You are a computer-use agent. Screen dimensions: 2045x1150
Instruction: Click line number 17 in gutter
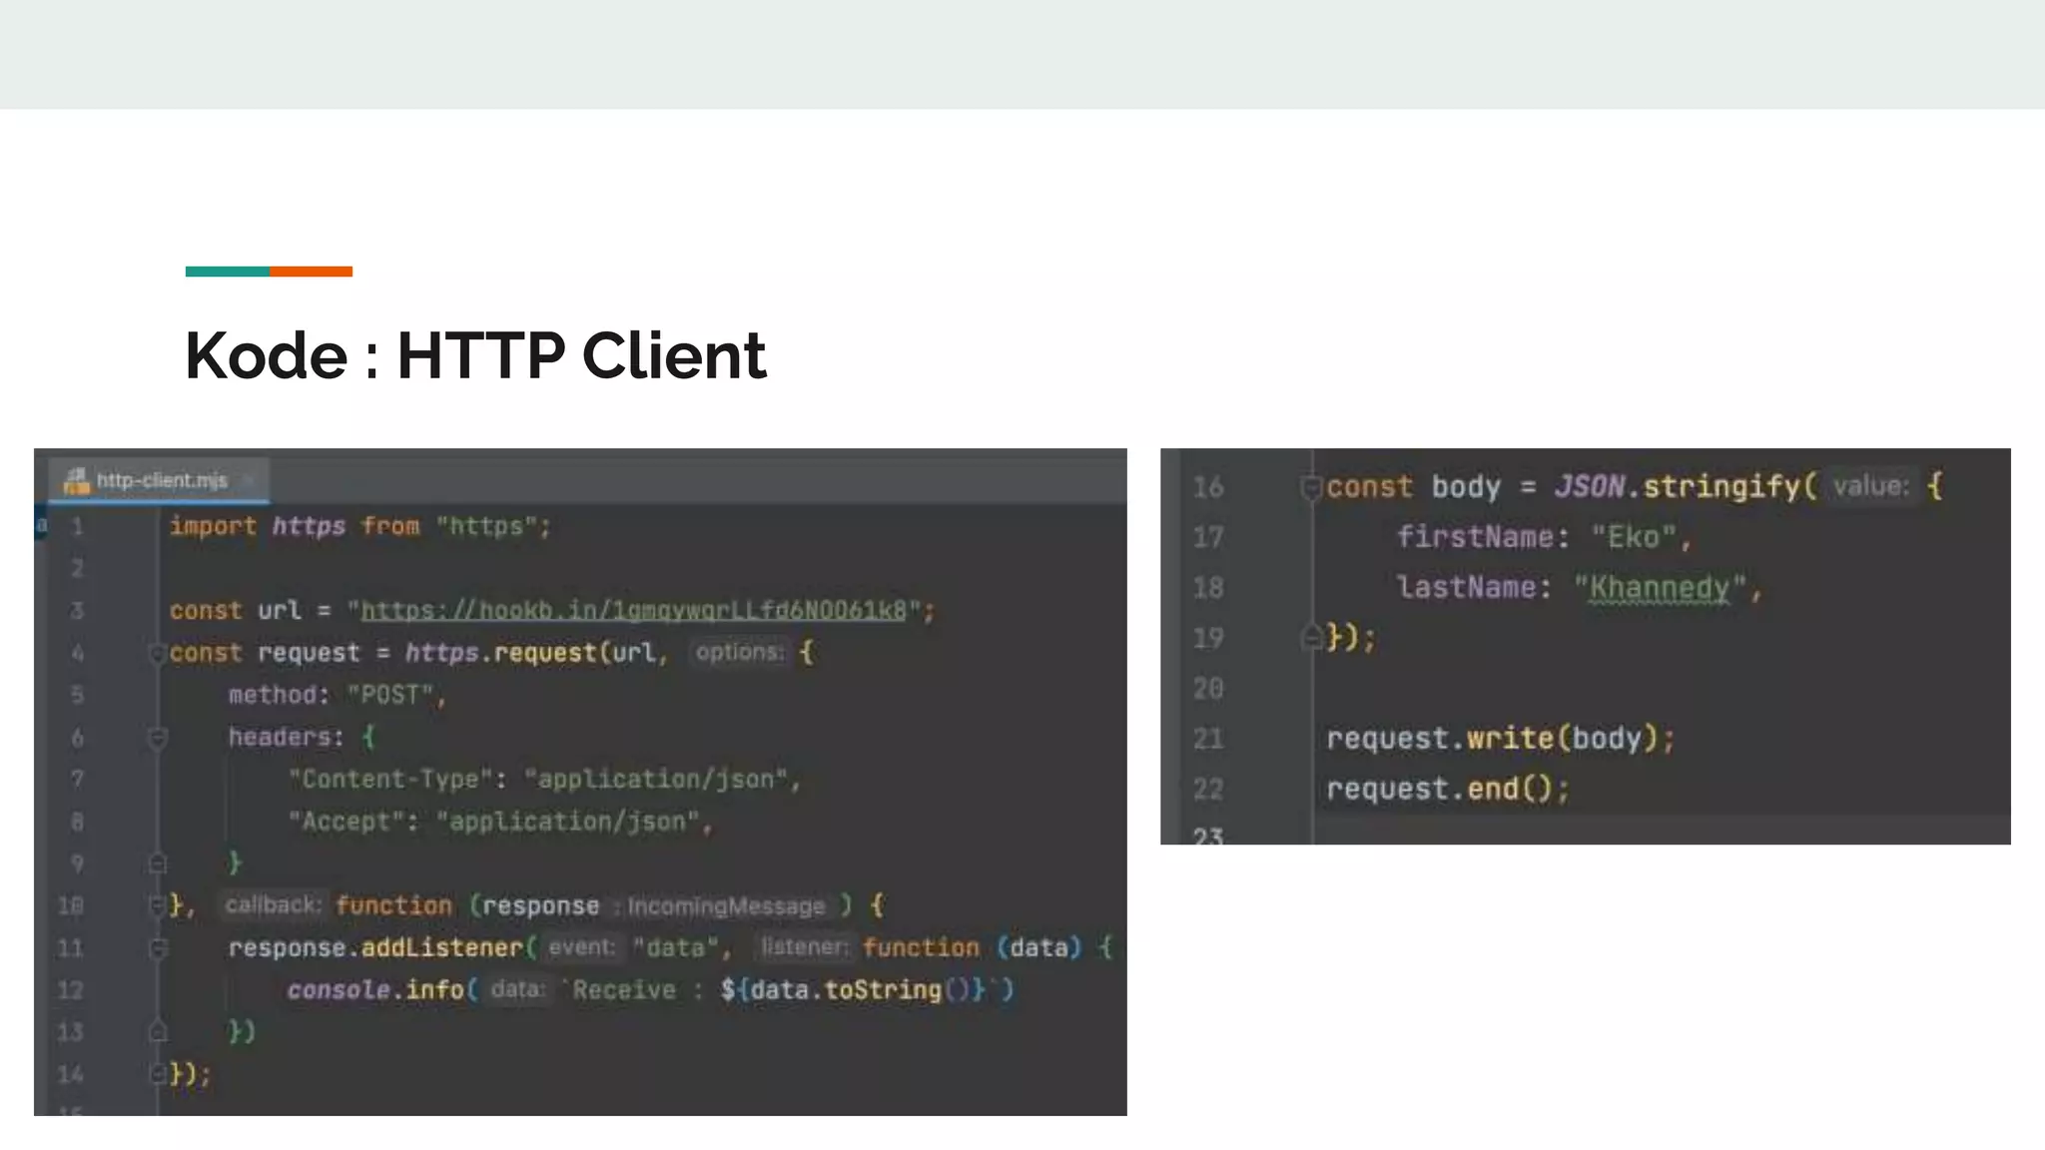(x=1208, y=537)
